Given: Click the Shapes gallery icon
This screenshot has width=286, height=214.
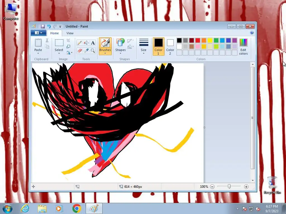Looking at the screenshot, I should click(120, 43).
